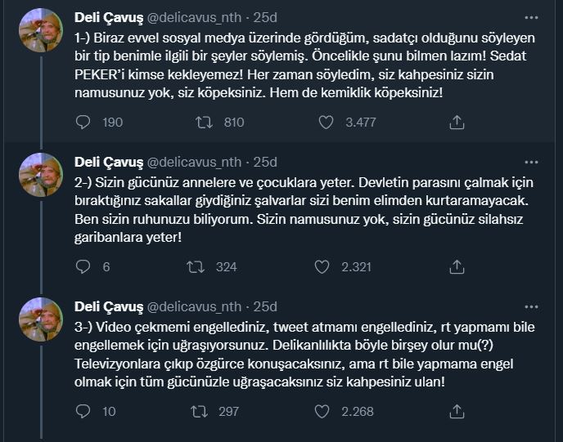The image size is (563, 442).
Task: Click the profile avatar on third tweet
Action: pyautogui.click(x=41, y=319)
